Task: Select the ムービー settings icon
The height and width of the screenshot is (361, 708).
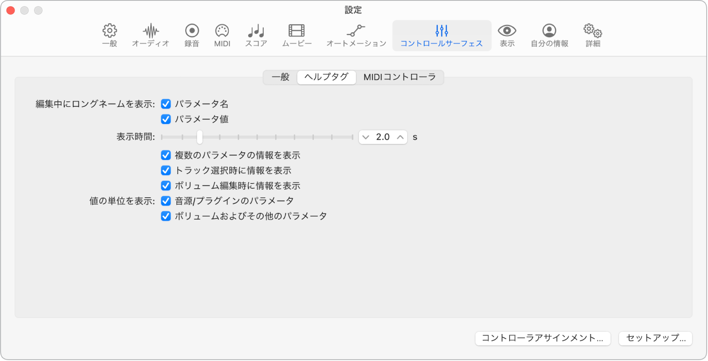Action: coord(296,35)
